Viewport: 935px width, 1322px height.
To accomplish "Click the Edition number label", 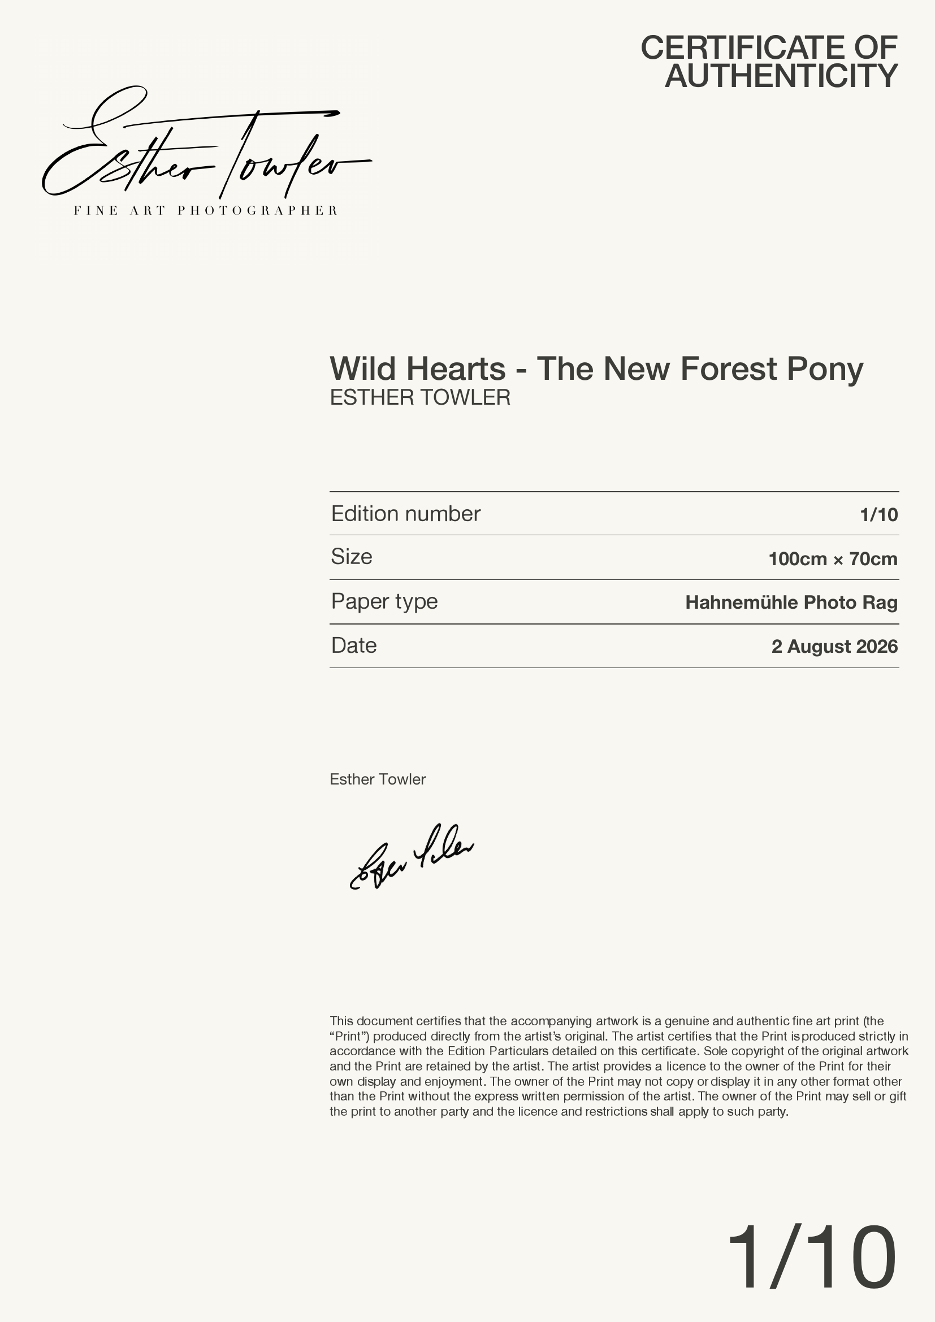I will [x=405, y=514].
